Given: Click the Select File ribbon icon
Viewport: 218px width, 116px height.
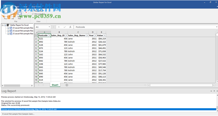Looking at the screenshot, I should [x=5, y=13].
